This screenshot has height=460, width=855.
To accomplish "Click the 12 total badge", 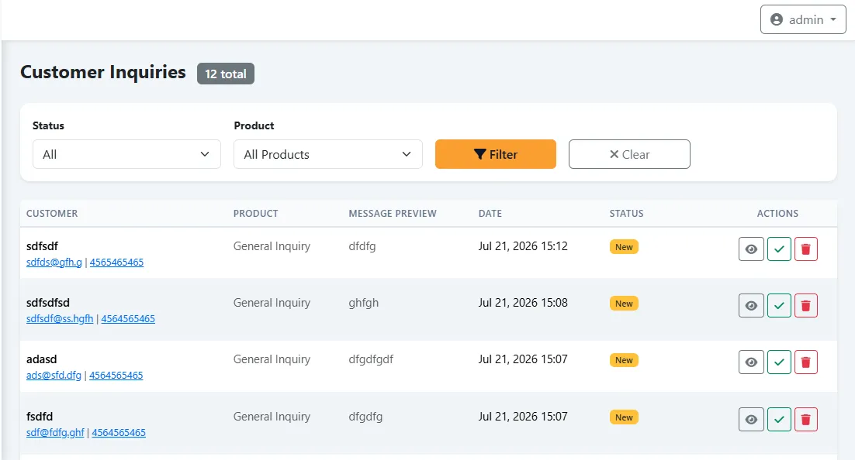I will [x=226, y=74].
